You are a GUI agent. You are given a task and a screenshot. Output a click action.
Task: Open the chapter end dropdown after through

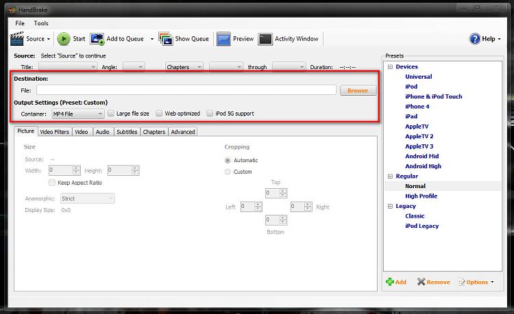point(289,67)
